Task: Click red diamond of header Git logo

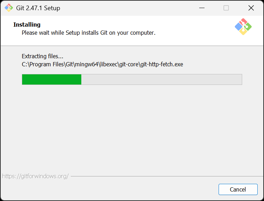Action: 243,22
